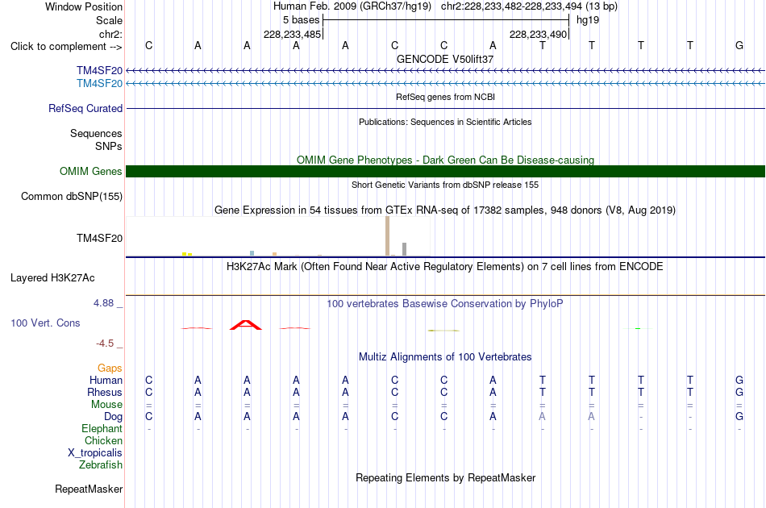766x508 pixels.
Task: Click the RefSeq genes from NCBI title
Action: [445, 97]
